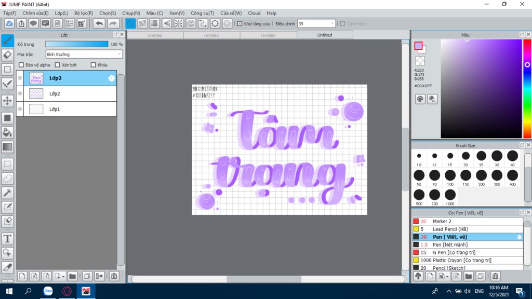
Task: Enable the concentric circle snap guide
Action: [191, 23]
